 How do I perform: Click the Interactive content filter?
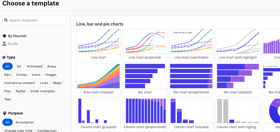[x=20, y=83]
